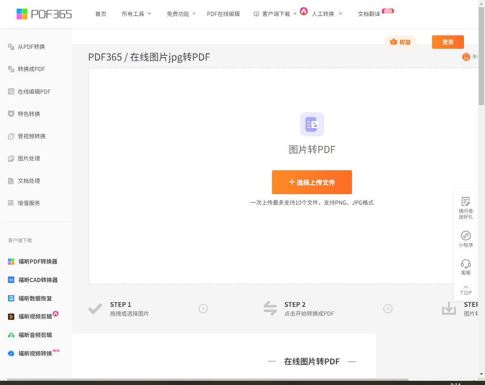This screenshot has height=385, width=485.
Task: Click the 权益 benefits button
Action: coord(400,42)
